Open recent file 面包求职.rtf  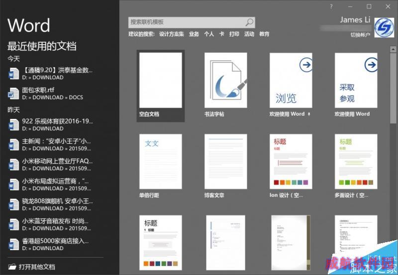(51, 93)
